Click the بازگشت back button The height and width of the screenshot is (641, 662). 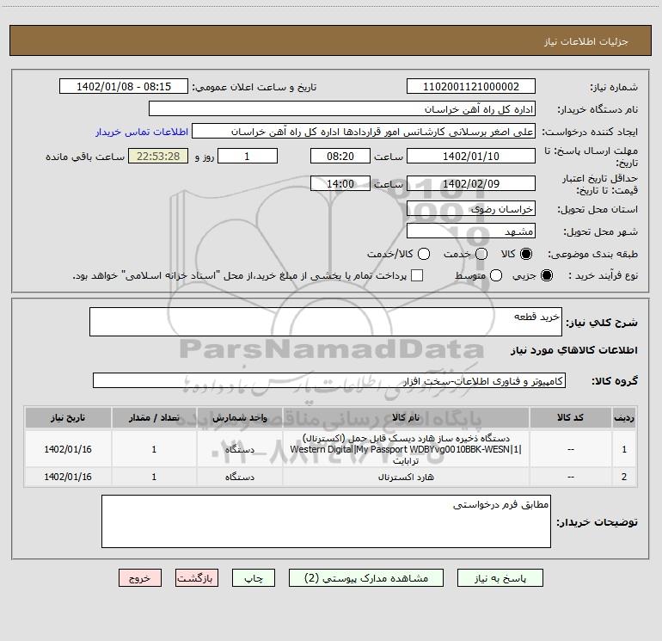[x=197, y=577]
